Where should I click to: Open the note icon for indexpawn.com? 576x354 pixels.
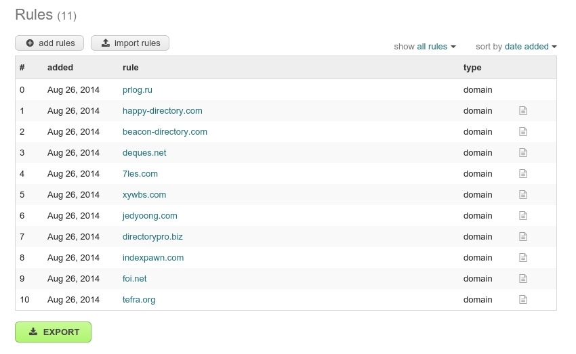(x=523, y=258)
